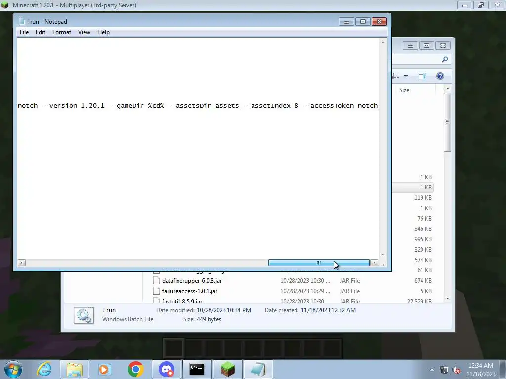
Task: Open the Help menu in Notepad
Action: [103, 32]
